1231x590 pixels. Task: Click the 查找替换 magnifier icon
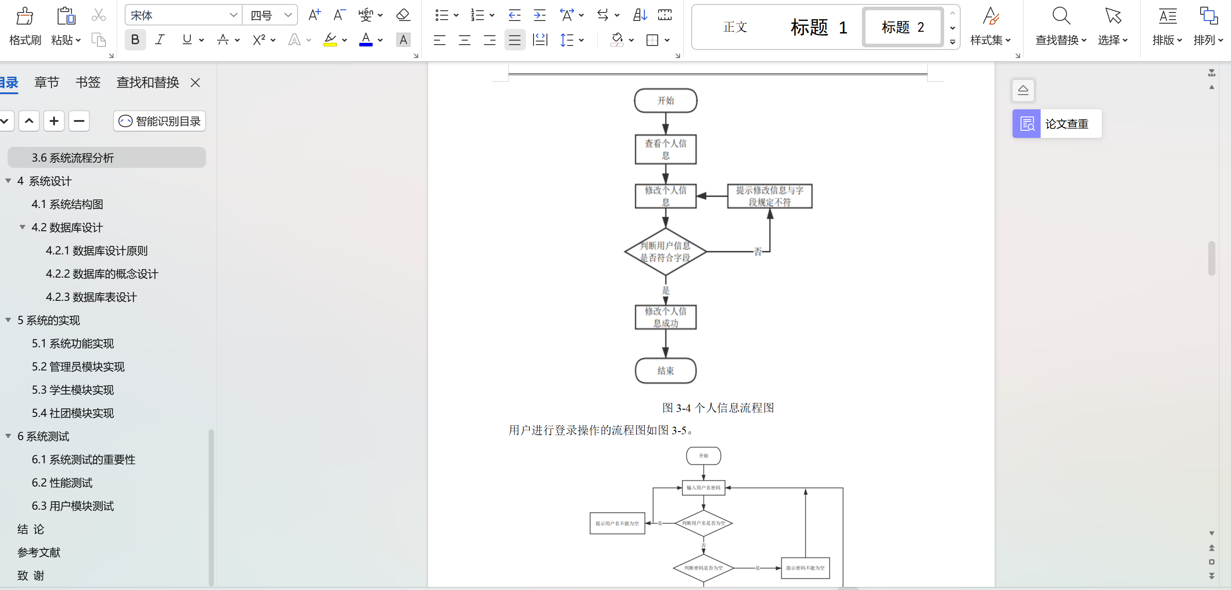pyautogui.click(x=1060, y=16)
